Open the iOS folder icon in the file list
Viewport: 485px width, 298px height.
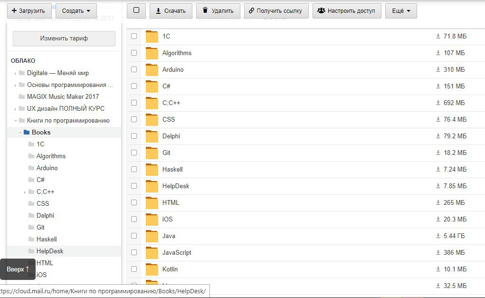point(152,220)
